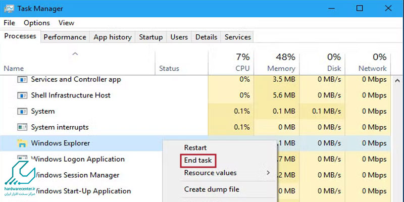This screenshot has width=404, height=202.
Task: Click the System interrupts process icon
Action: click(x=22, y=127)
